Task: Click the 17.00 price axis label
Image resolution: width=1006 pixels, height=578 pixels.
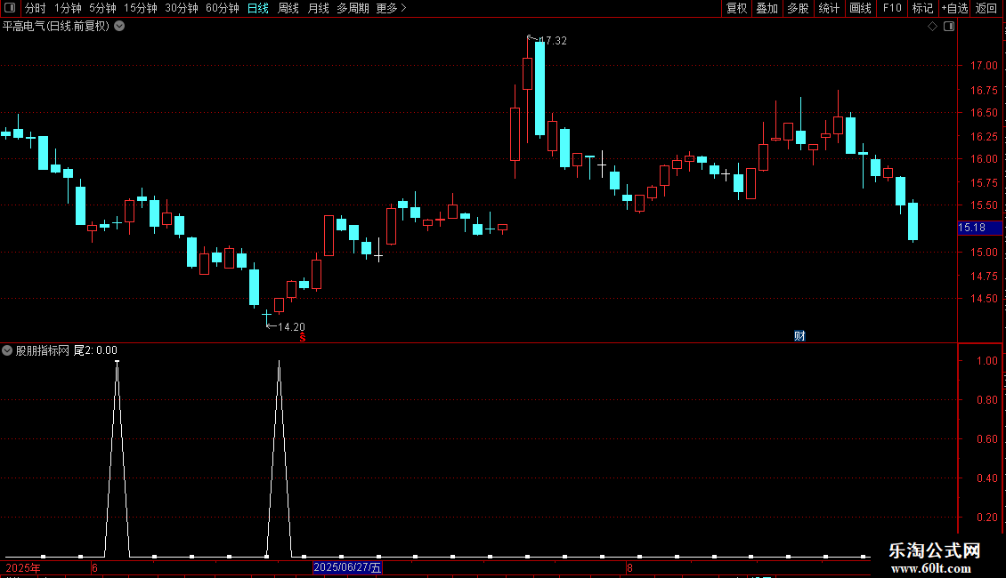Action: coord(984,66)
